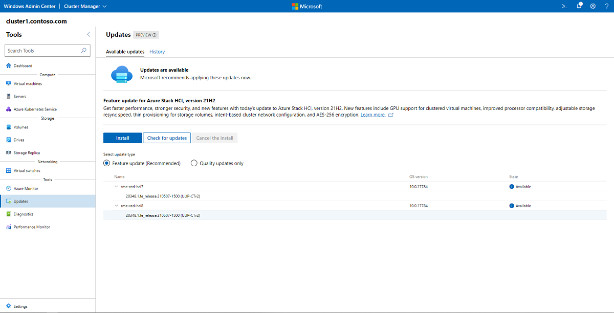Select the Volumes storage tool
This screenshot has width=614, height=313.
pyautogui.click(x=22, y=127)
